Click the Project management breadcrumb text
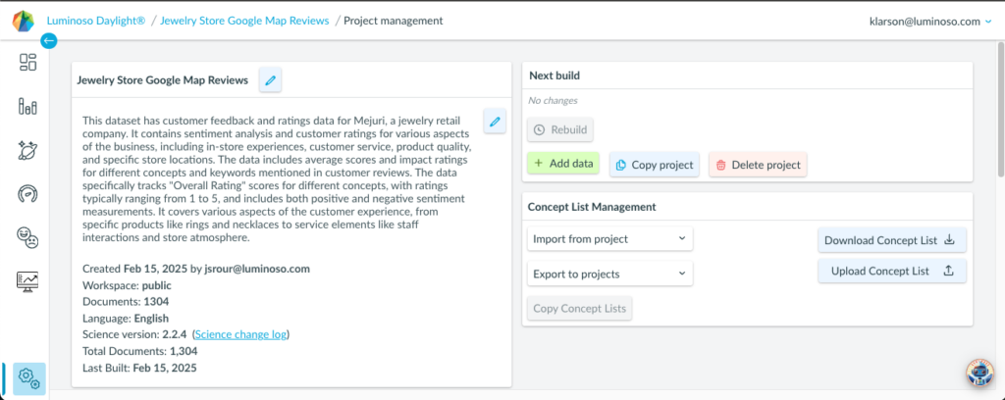This screenshot has width=1005, height=400. 393,21
